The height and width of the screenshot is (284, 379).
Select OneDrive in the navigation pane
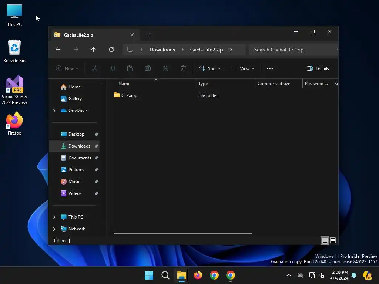[77, 111]
